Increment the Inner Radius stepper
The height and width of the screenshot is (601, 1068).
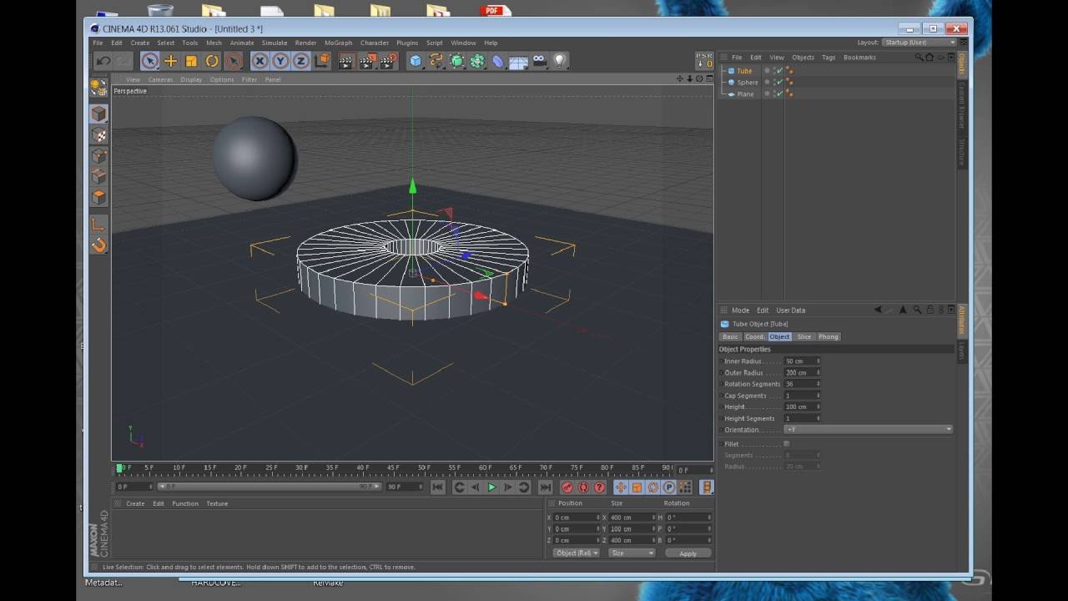click(x=818, y=360)
